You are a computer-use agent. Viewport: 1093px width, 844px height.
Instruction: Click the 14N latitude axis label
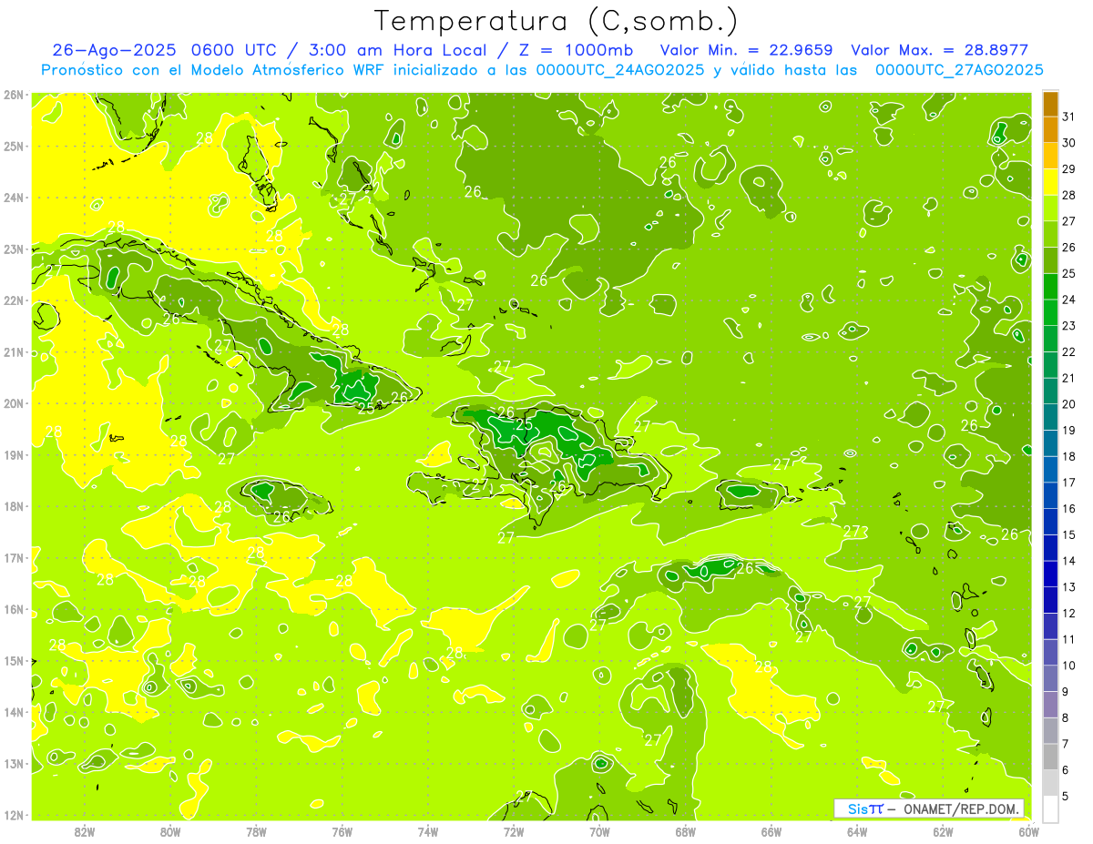[x=14, y=712]
